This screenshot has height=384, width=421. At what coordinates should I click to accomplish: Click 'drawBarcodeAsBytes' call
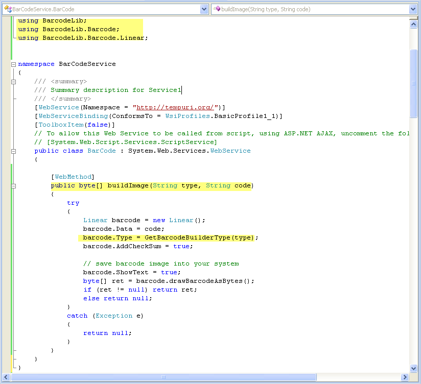point(206,281)
